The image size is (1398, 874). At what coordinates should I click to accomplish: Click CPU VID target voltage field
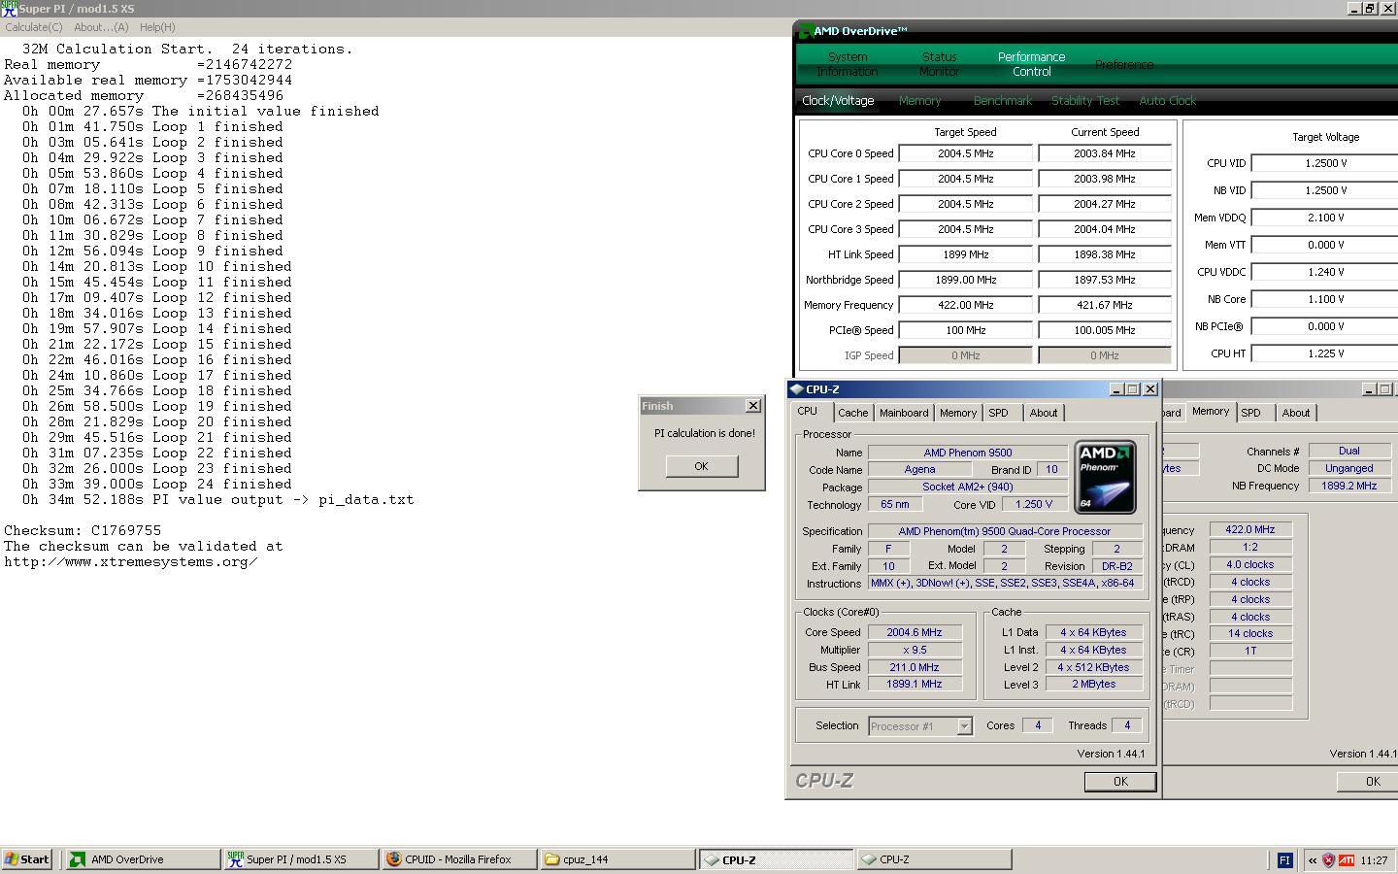point(1324,163)
